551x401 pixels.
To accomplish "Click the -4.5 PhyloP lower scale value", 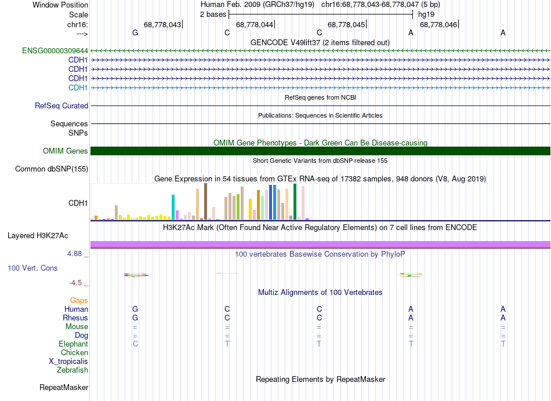I will (x=75, y=283).
